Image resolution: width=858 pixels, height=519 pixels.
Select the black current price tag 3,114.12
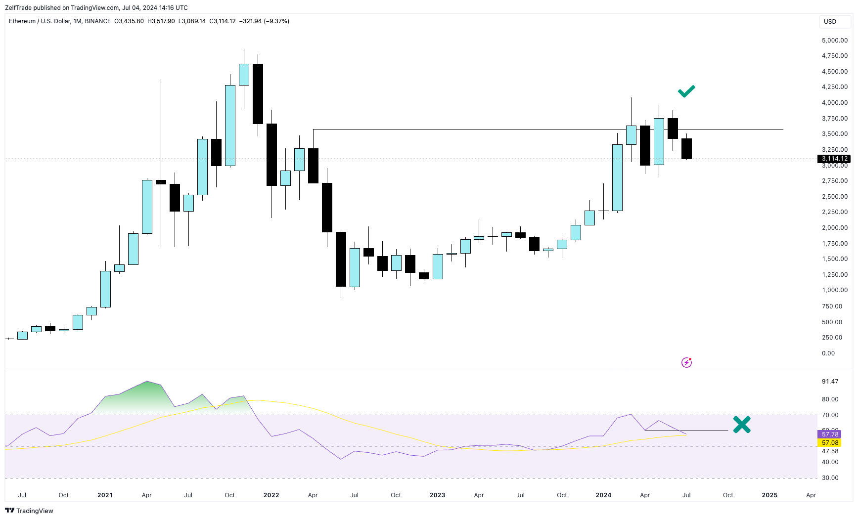(x=834, y=159)
